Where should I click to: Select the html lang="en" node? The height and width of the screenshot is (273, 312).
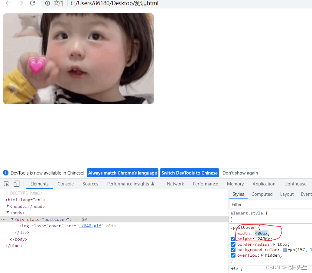25,200
